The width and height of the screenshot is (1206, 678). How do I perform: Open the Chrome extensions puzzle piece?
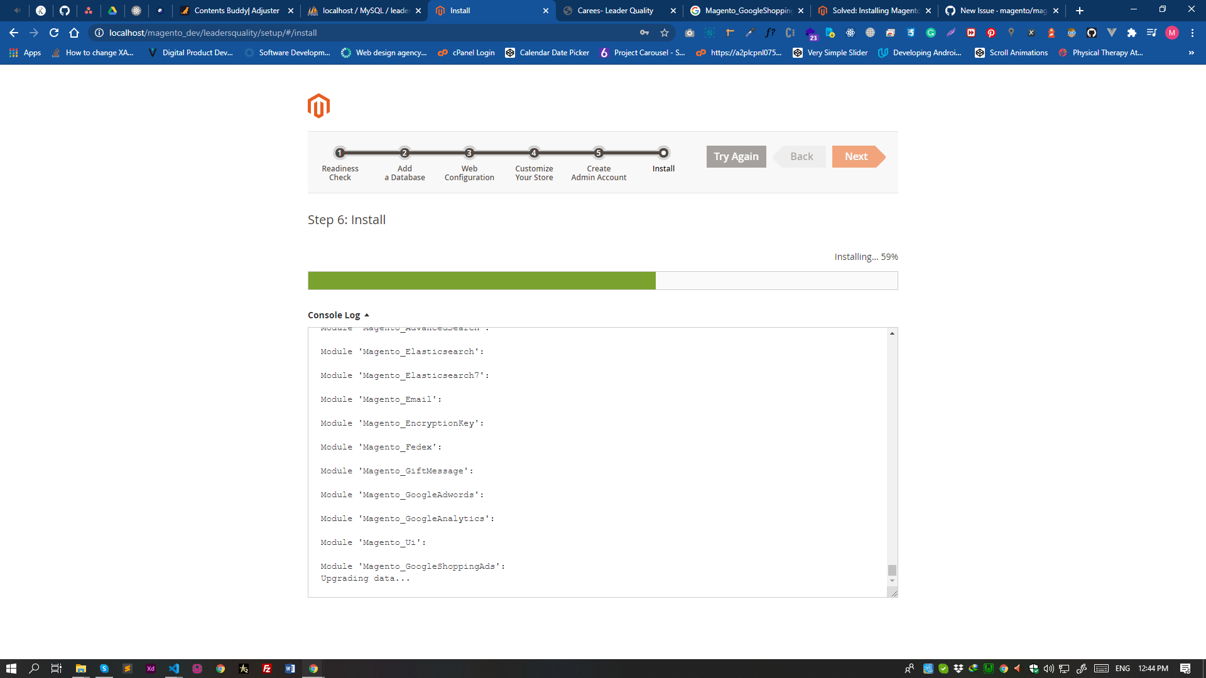tap(1131, 33)
